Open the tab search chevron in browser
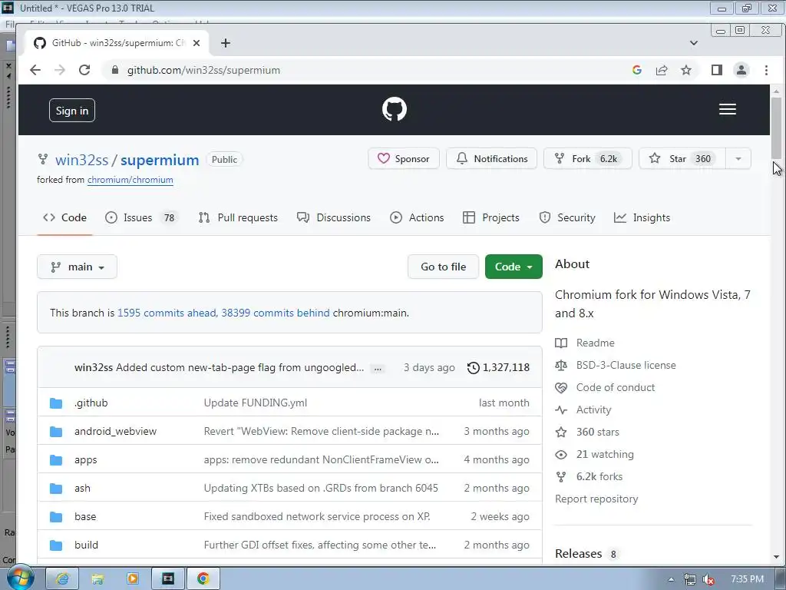The width and height of the screenshot is (786, 590). [694, 43]
